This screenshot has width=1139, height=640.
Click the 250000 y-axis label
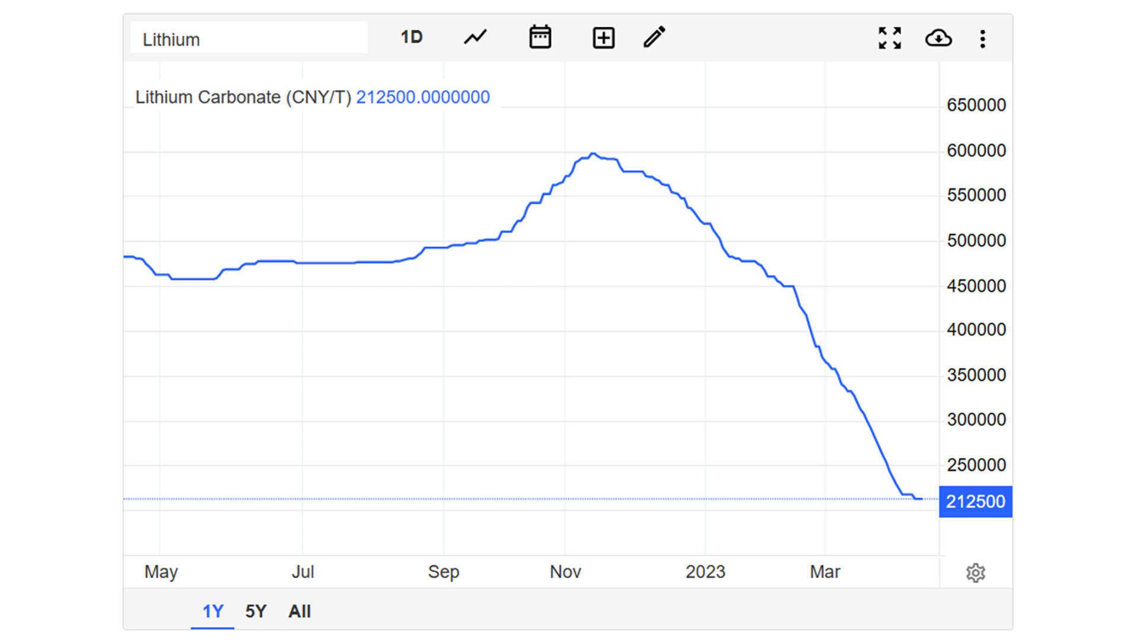click(976, 465)
